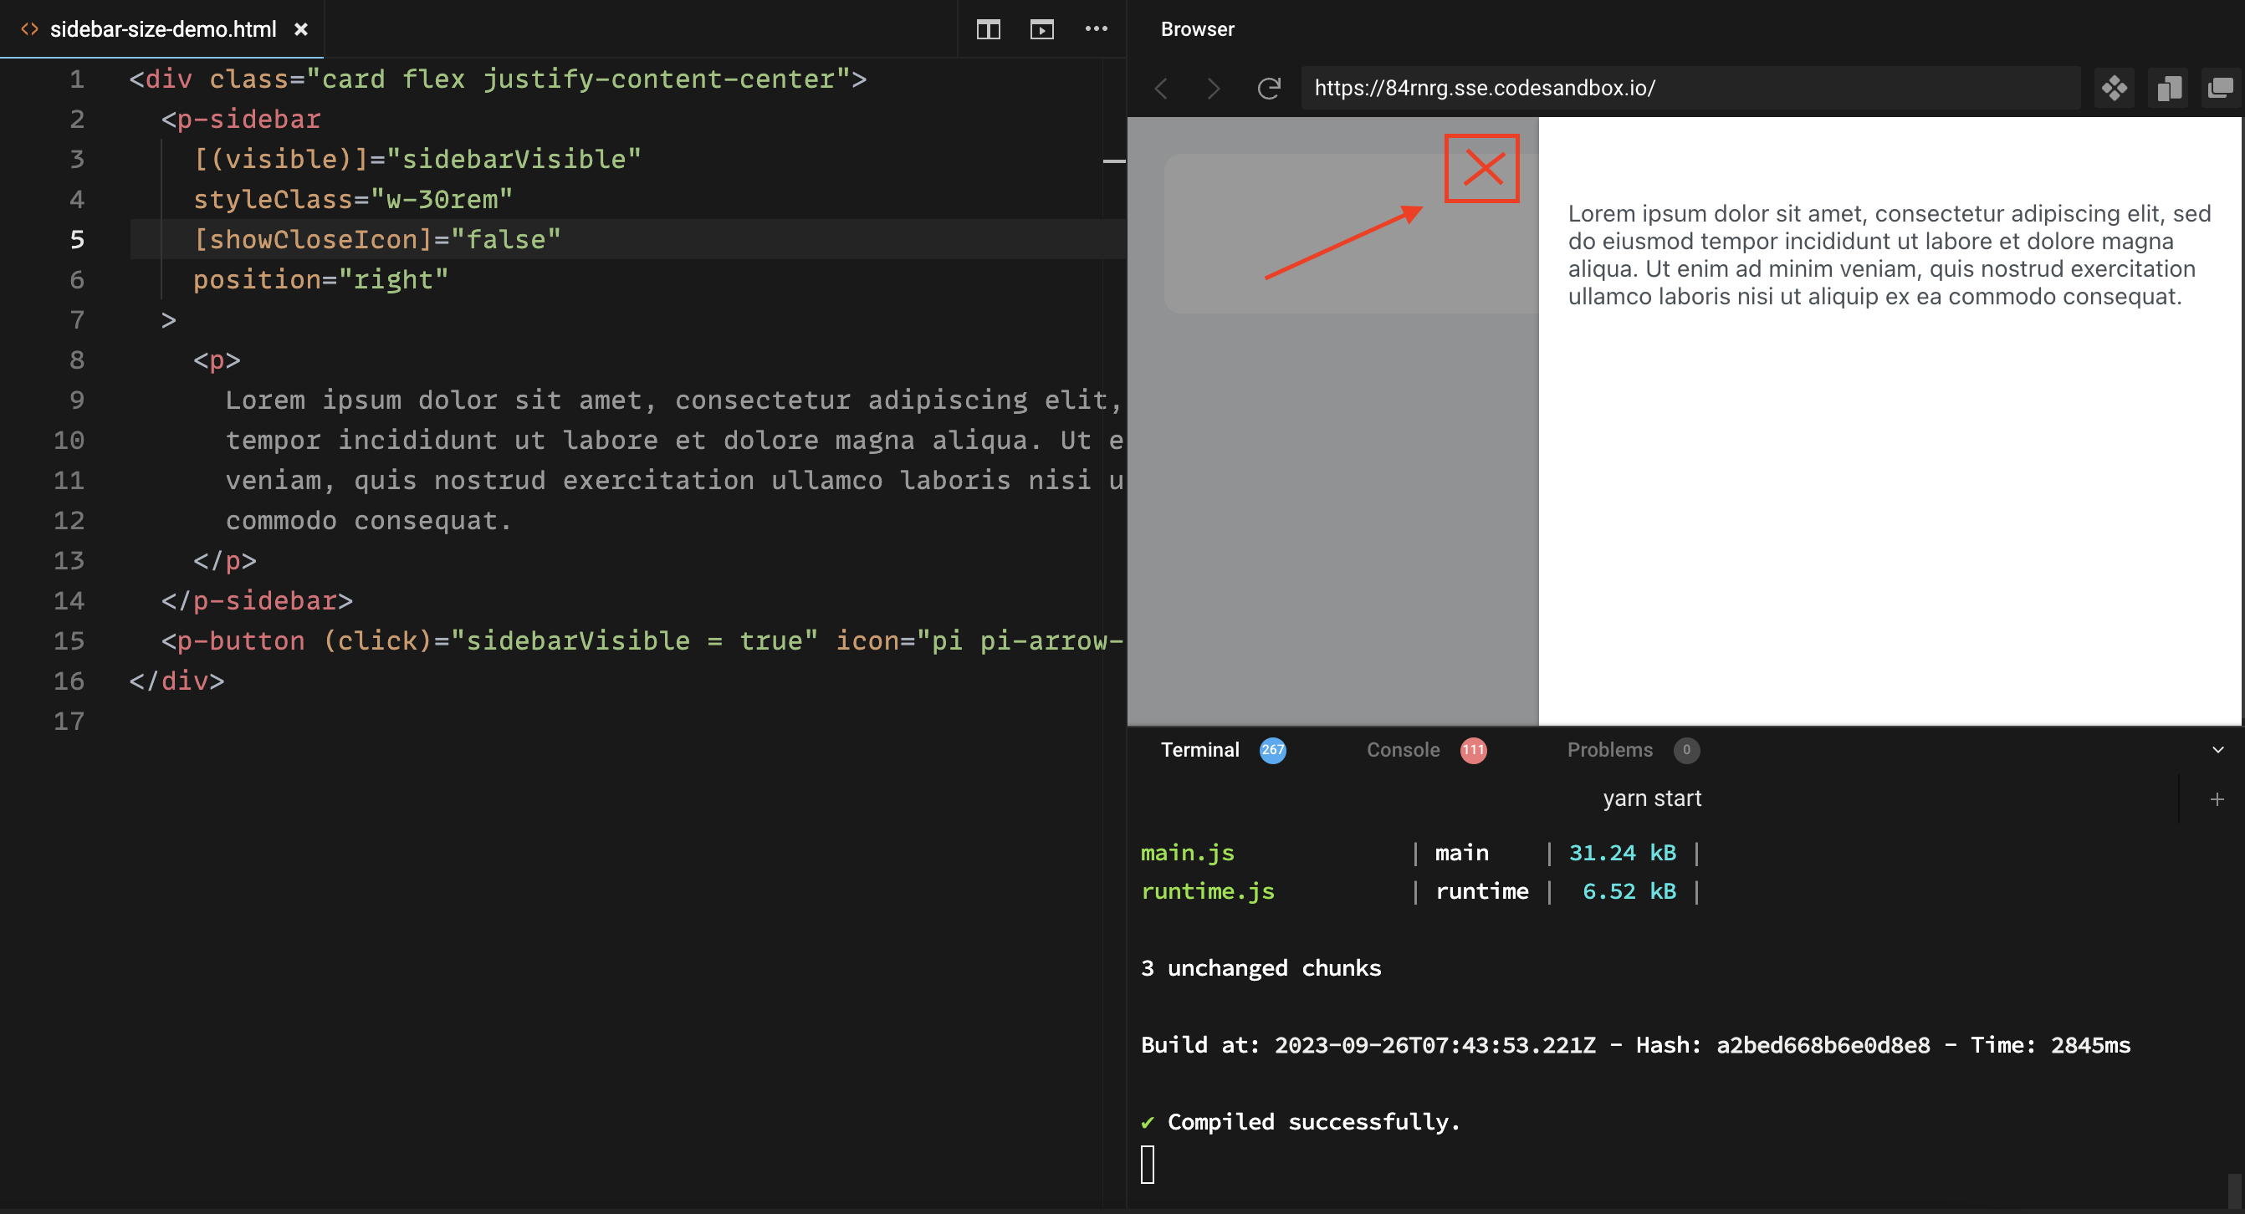Viewport: 2245px width, 1214px height.
Task: Add a new terminal with the plus button
Action: tap(2217, 798)
